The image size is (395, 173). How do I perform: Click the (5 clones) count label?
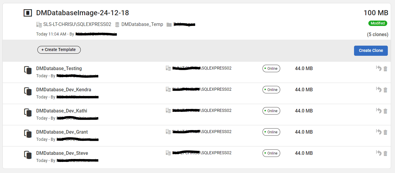[x=378, y=35]
